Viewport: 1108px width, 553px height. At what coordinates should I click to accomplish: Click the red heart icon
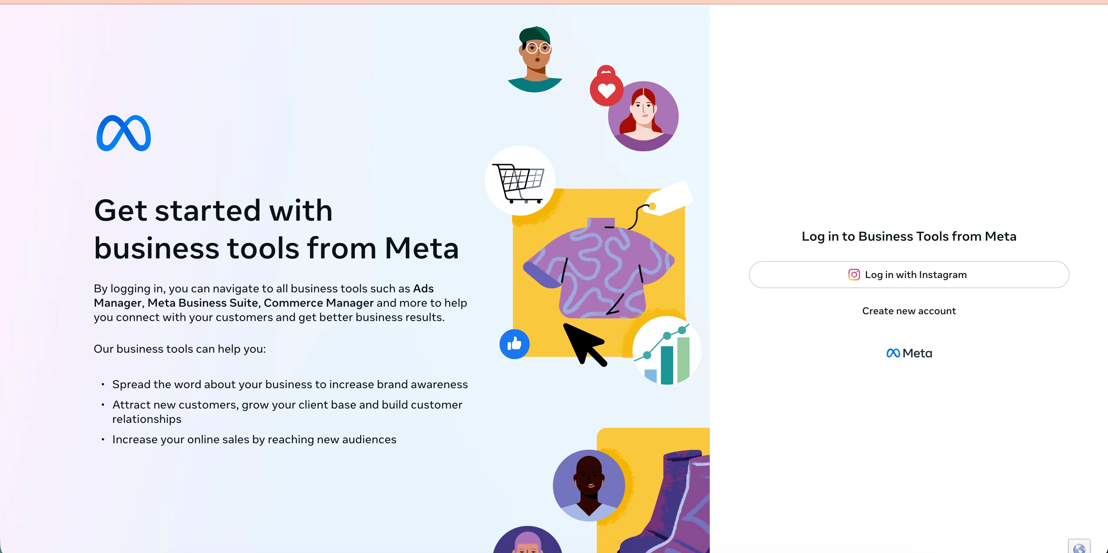tap(606, 90)
